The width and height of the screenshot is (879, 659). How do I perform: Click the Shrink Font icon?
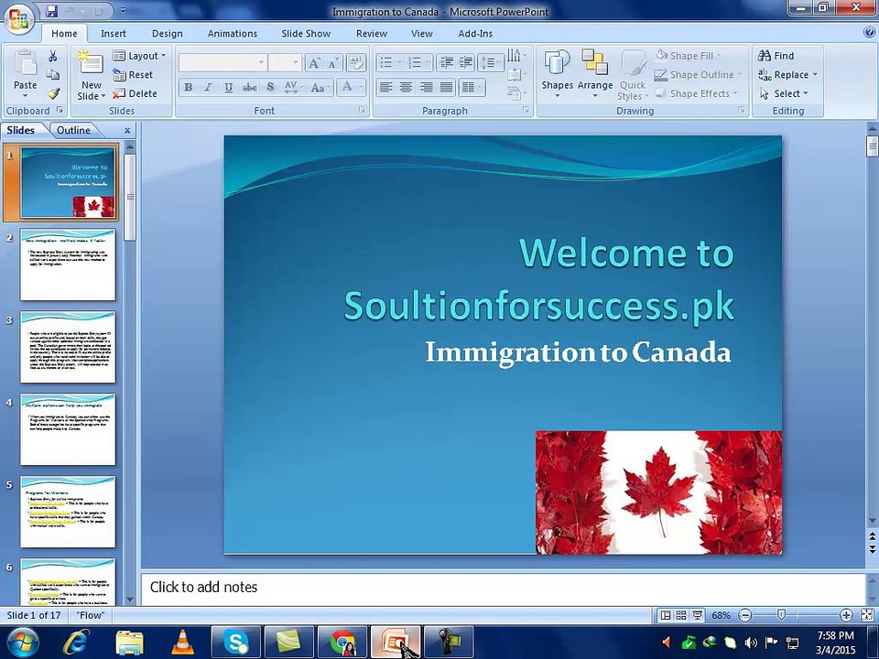point(333,63)
